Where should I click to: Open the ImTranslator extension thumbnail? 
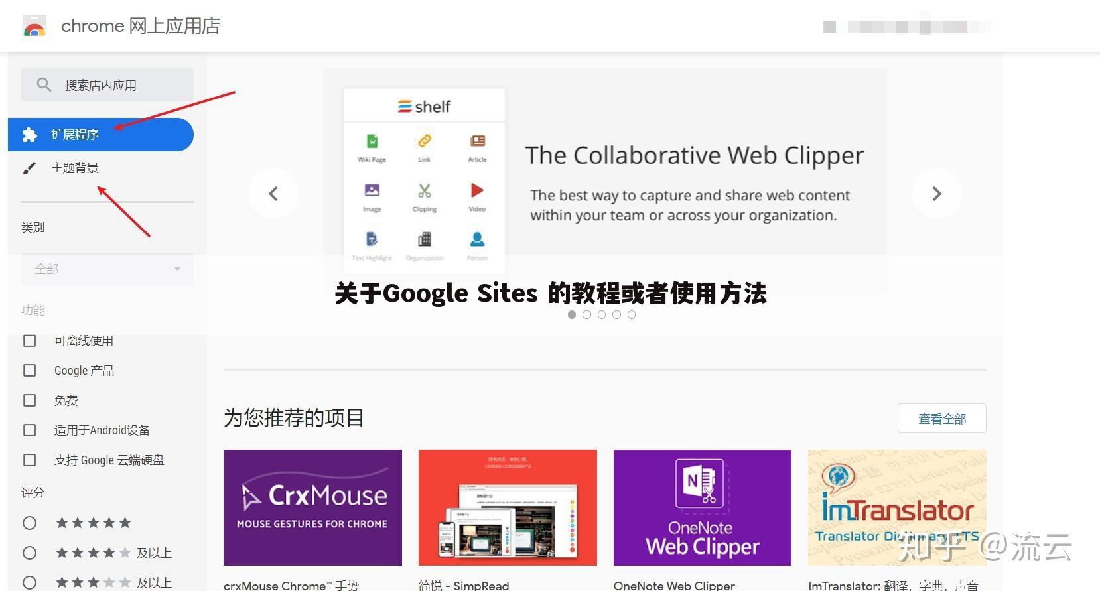[x=897, y=507]
